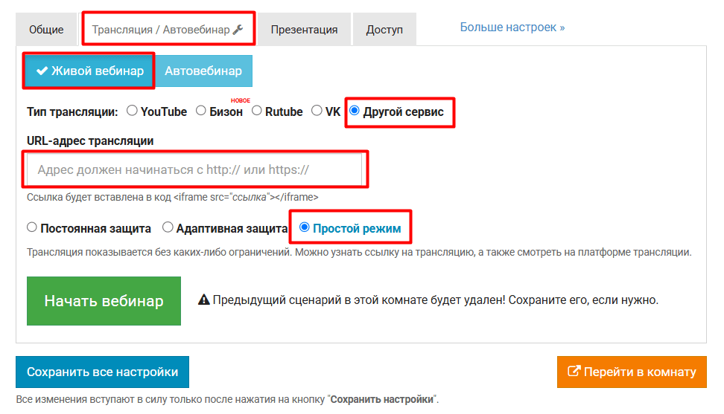This screenshot has height=414, width=724.
Task: Enable Постоянная защита mode
Action: click(31, 228)
